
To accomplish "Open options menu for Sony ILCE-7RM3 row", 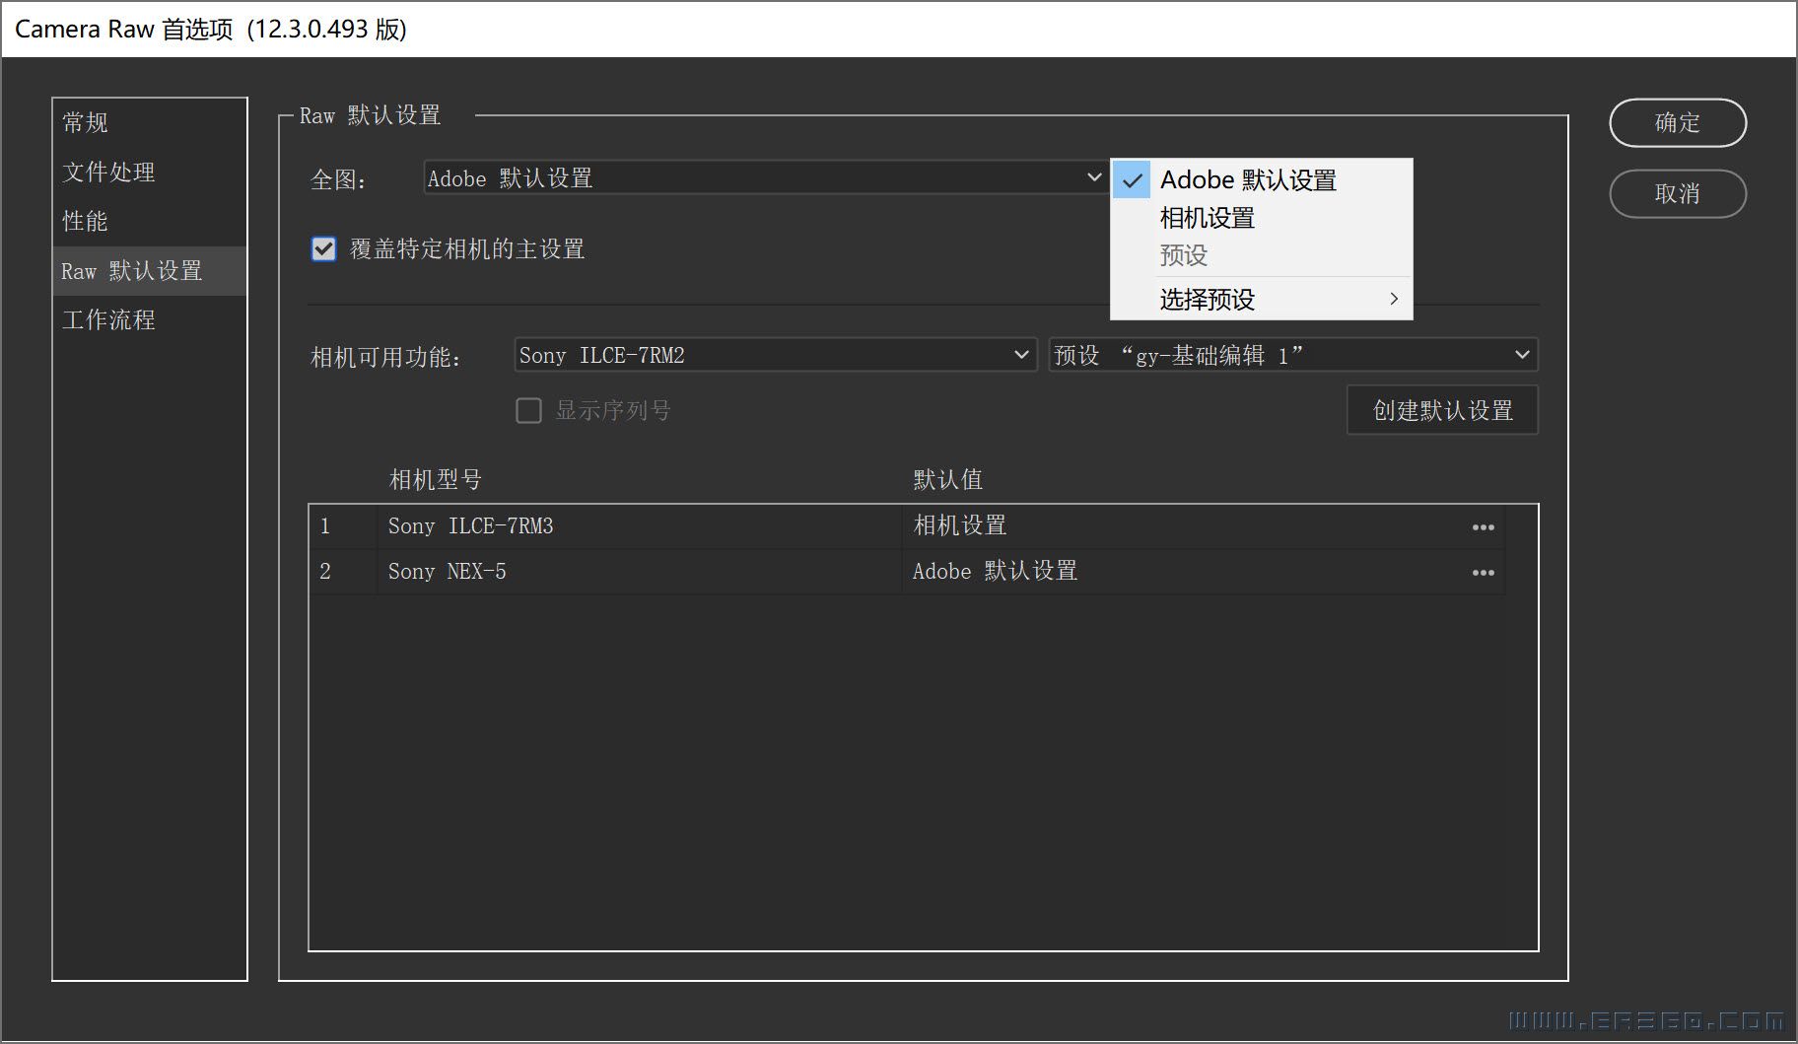I will point(1483,527).
